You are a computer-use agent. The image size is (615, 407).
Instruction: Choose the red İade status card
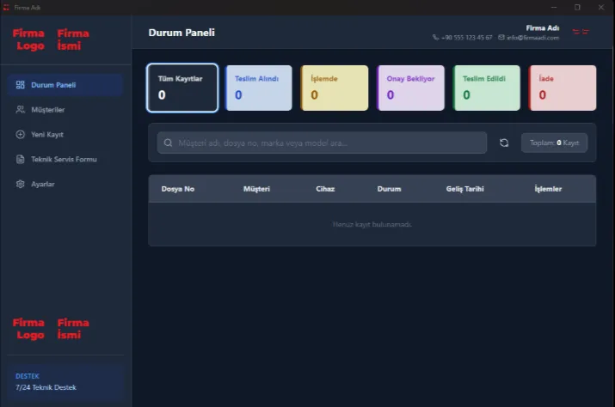point(562,88)
